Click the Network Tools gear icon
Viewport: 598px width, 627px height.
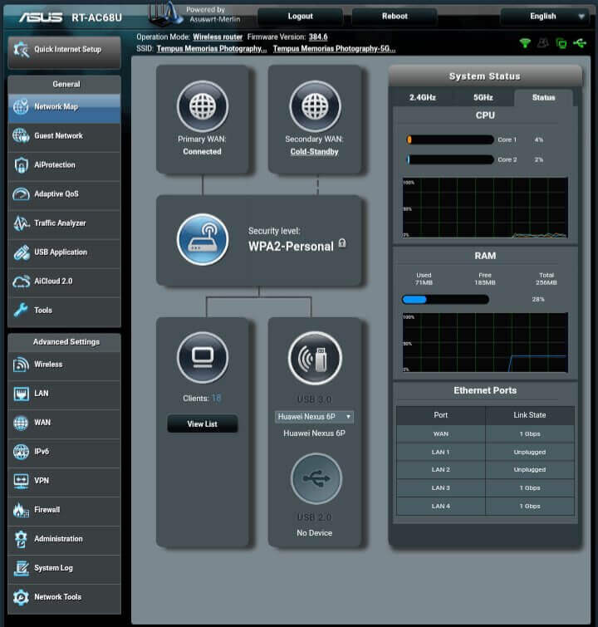tap(21, 597)
